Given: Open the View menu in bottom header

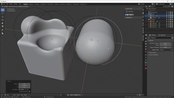Looking at the screenshot, I should (14, 95).
